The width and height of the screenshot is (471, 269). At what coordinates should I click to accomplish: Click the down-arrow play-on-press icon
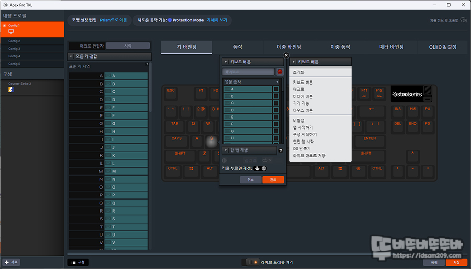click(257, 168)
